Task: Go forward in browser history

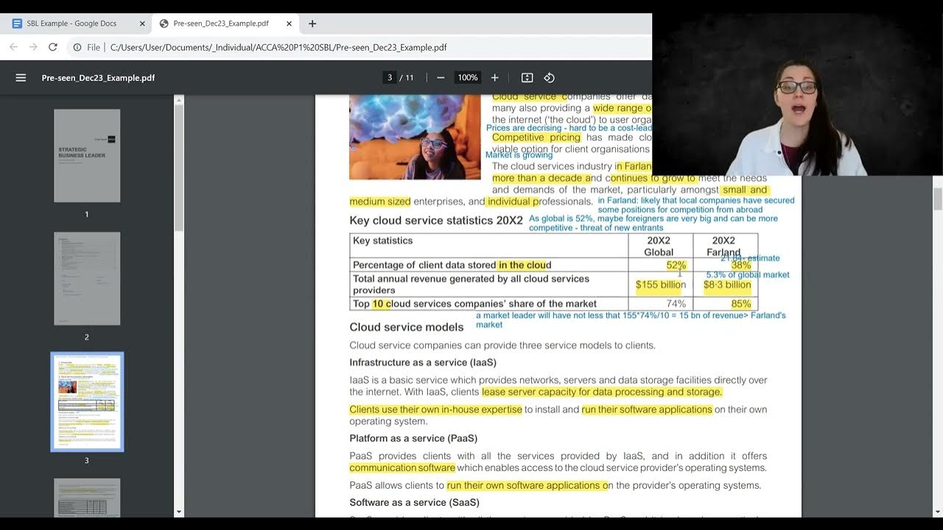Action: pyautogui.click(x=33, y=47)
